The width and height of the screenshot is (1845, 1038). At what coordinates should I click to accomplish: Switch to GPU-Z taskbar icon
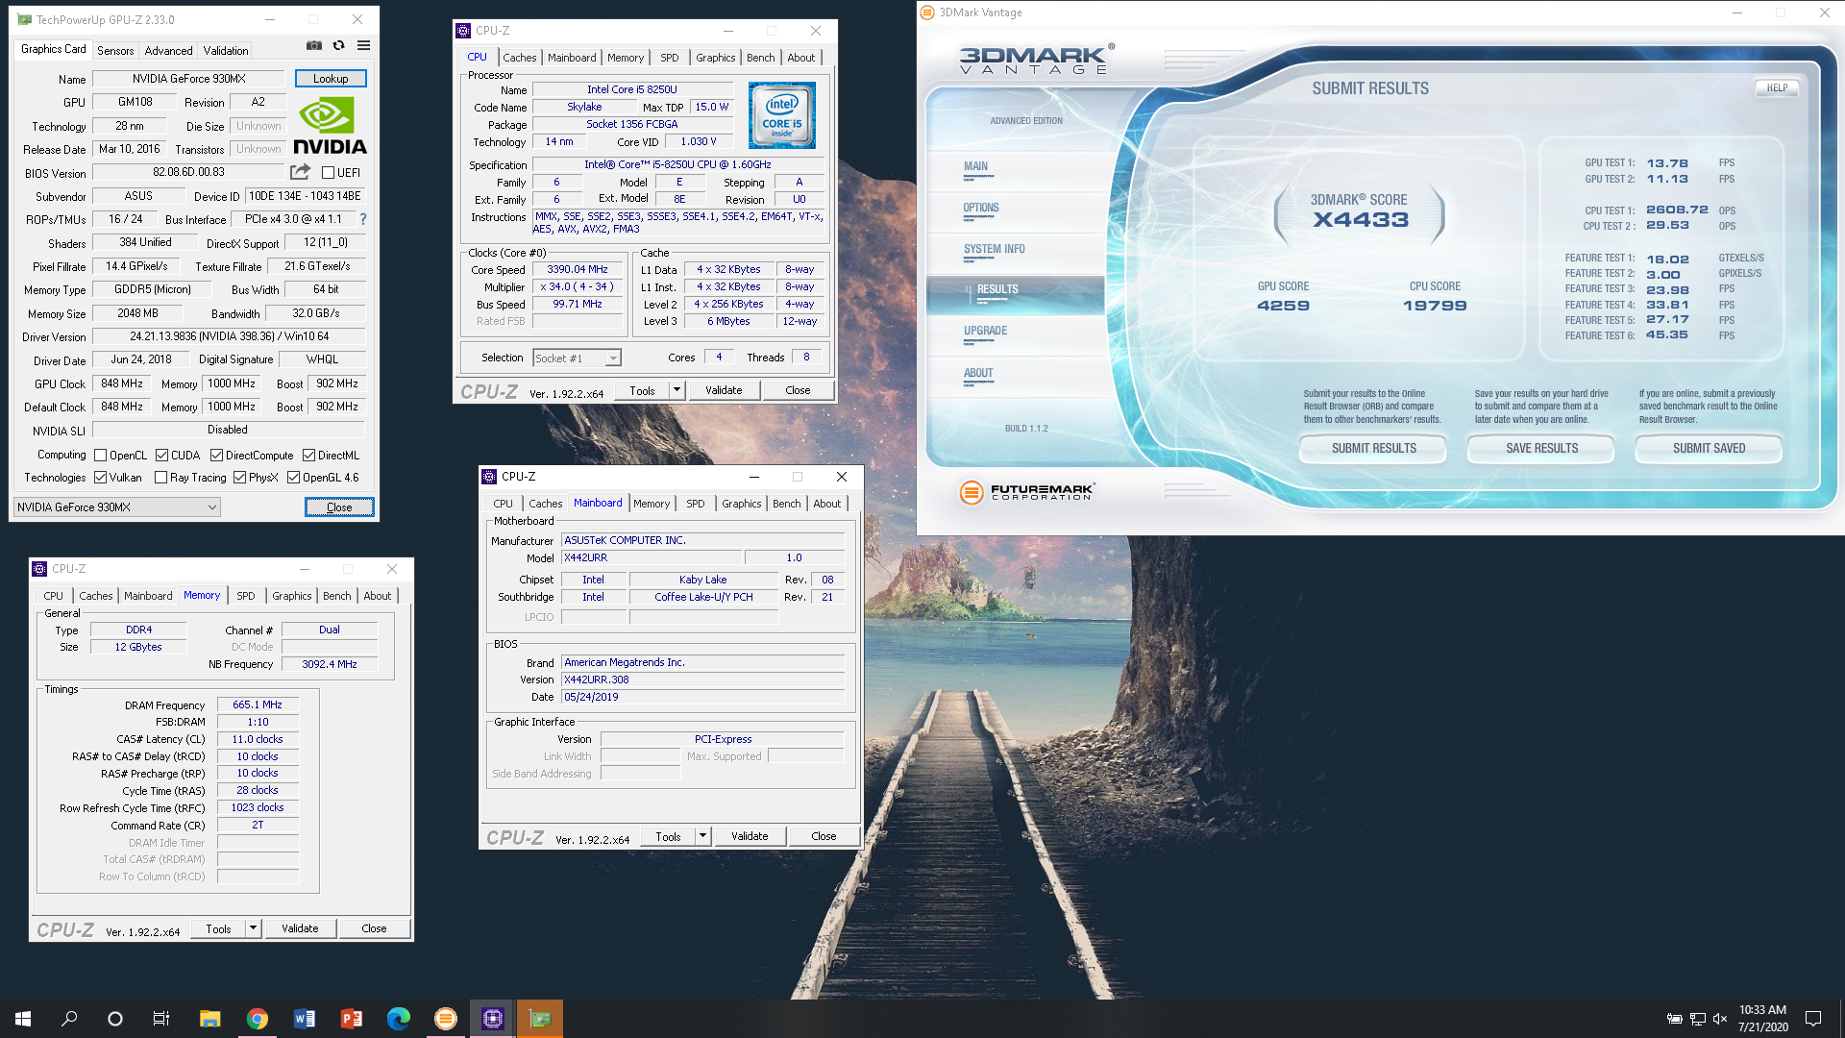pos(540,1019)
